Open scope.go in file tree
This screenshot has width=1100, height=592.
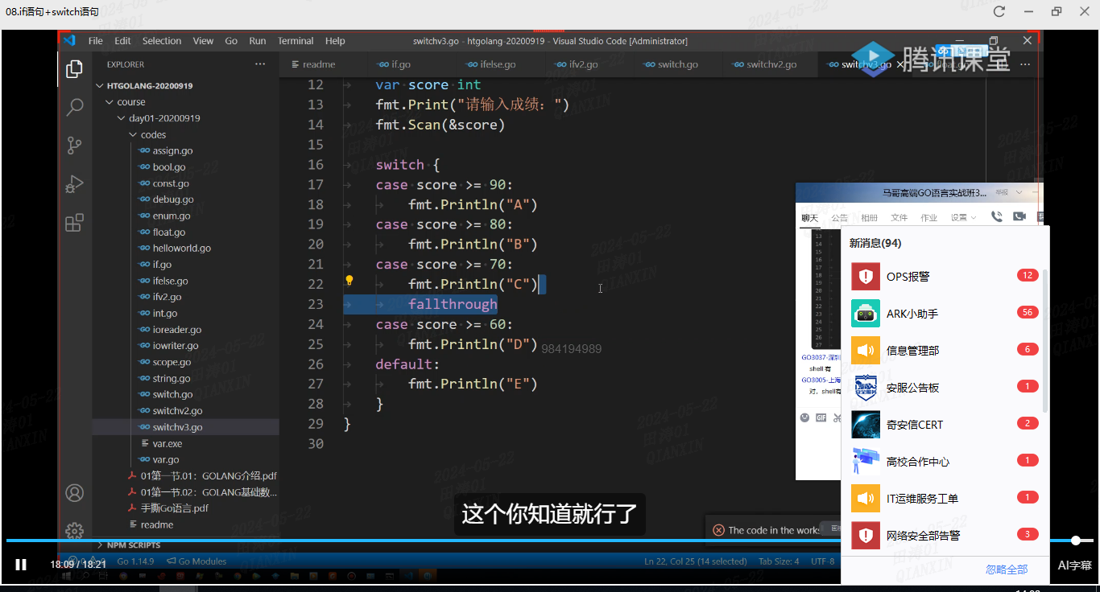[172, 362]
